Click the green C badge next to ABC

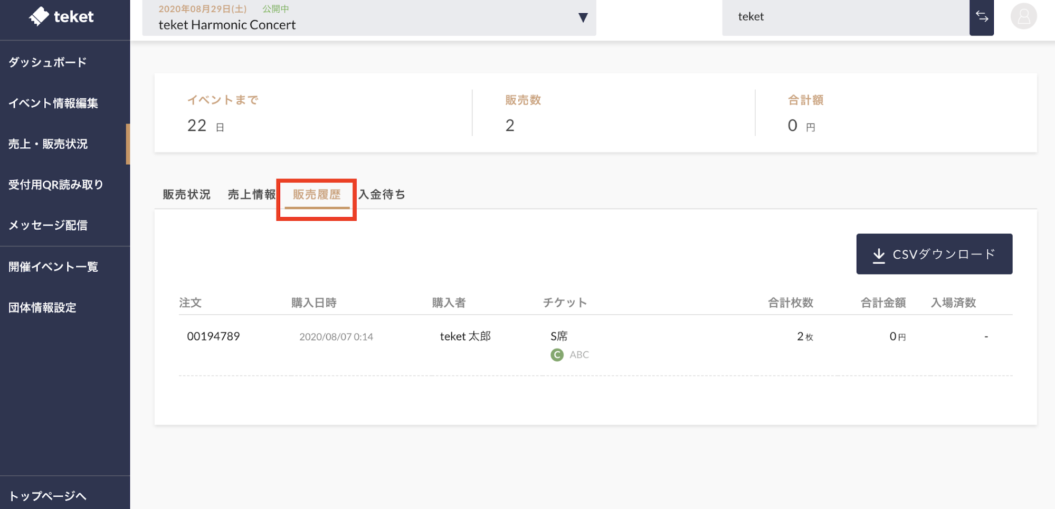(557, 355)
